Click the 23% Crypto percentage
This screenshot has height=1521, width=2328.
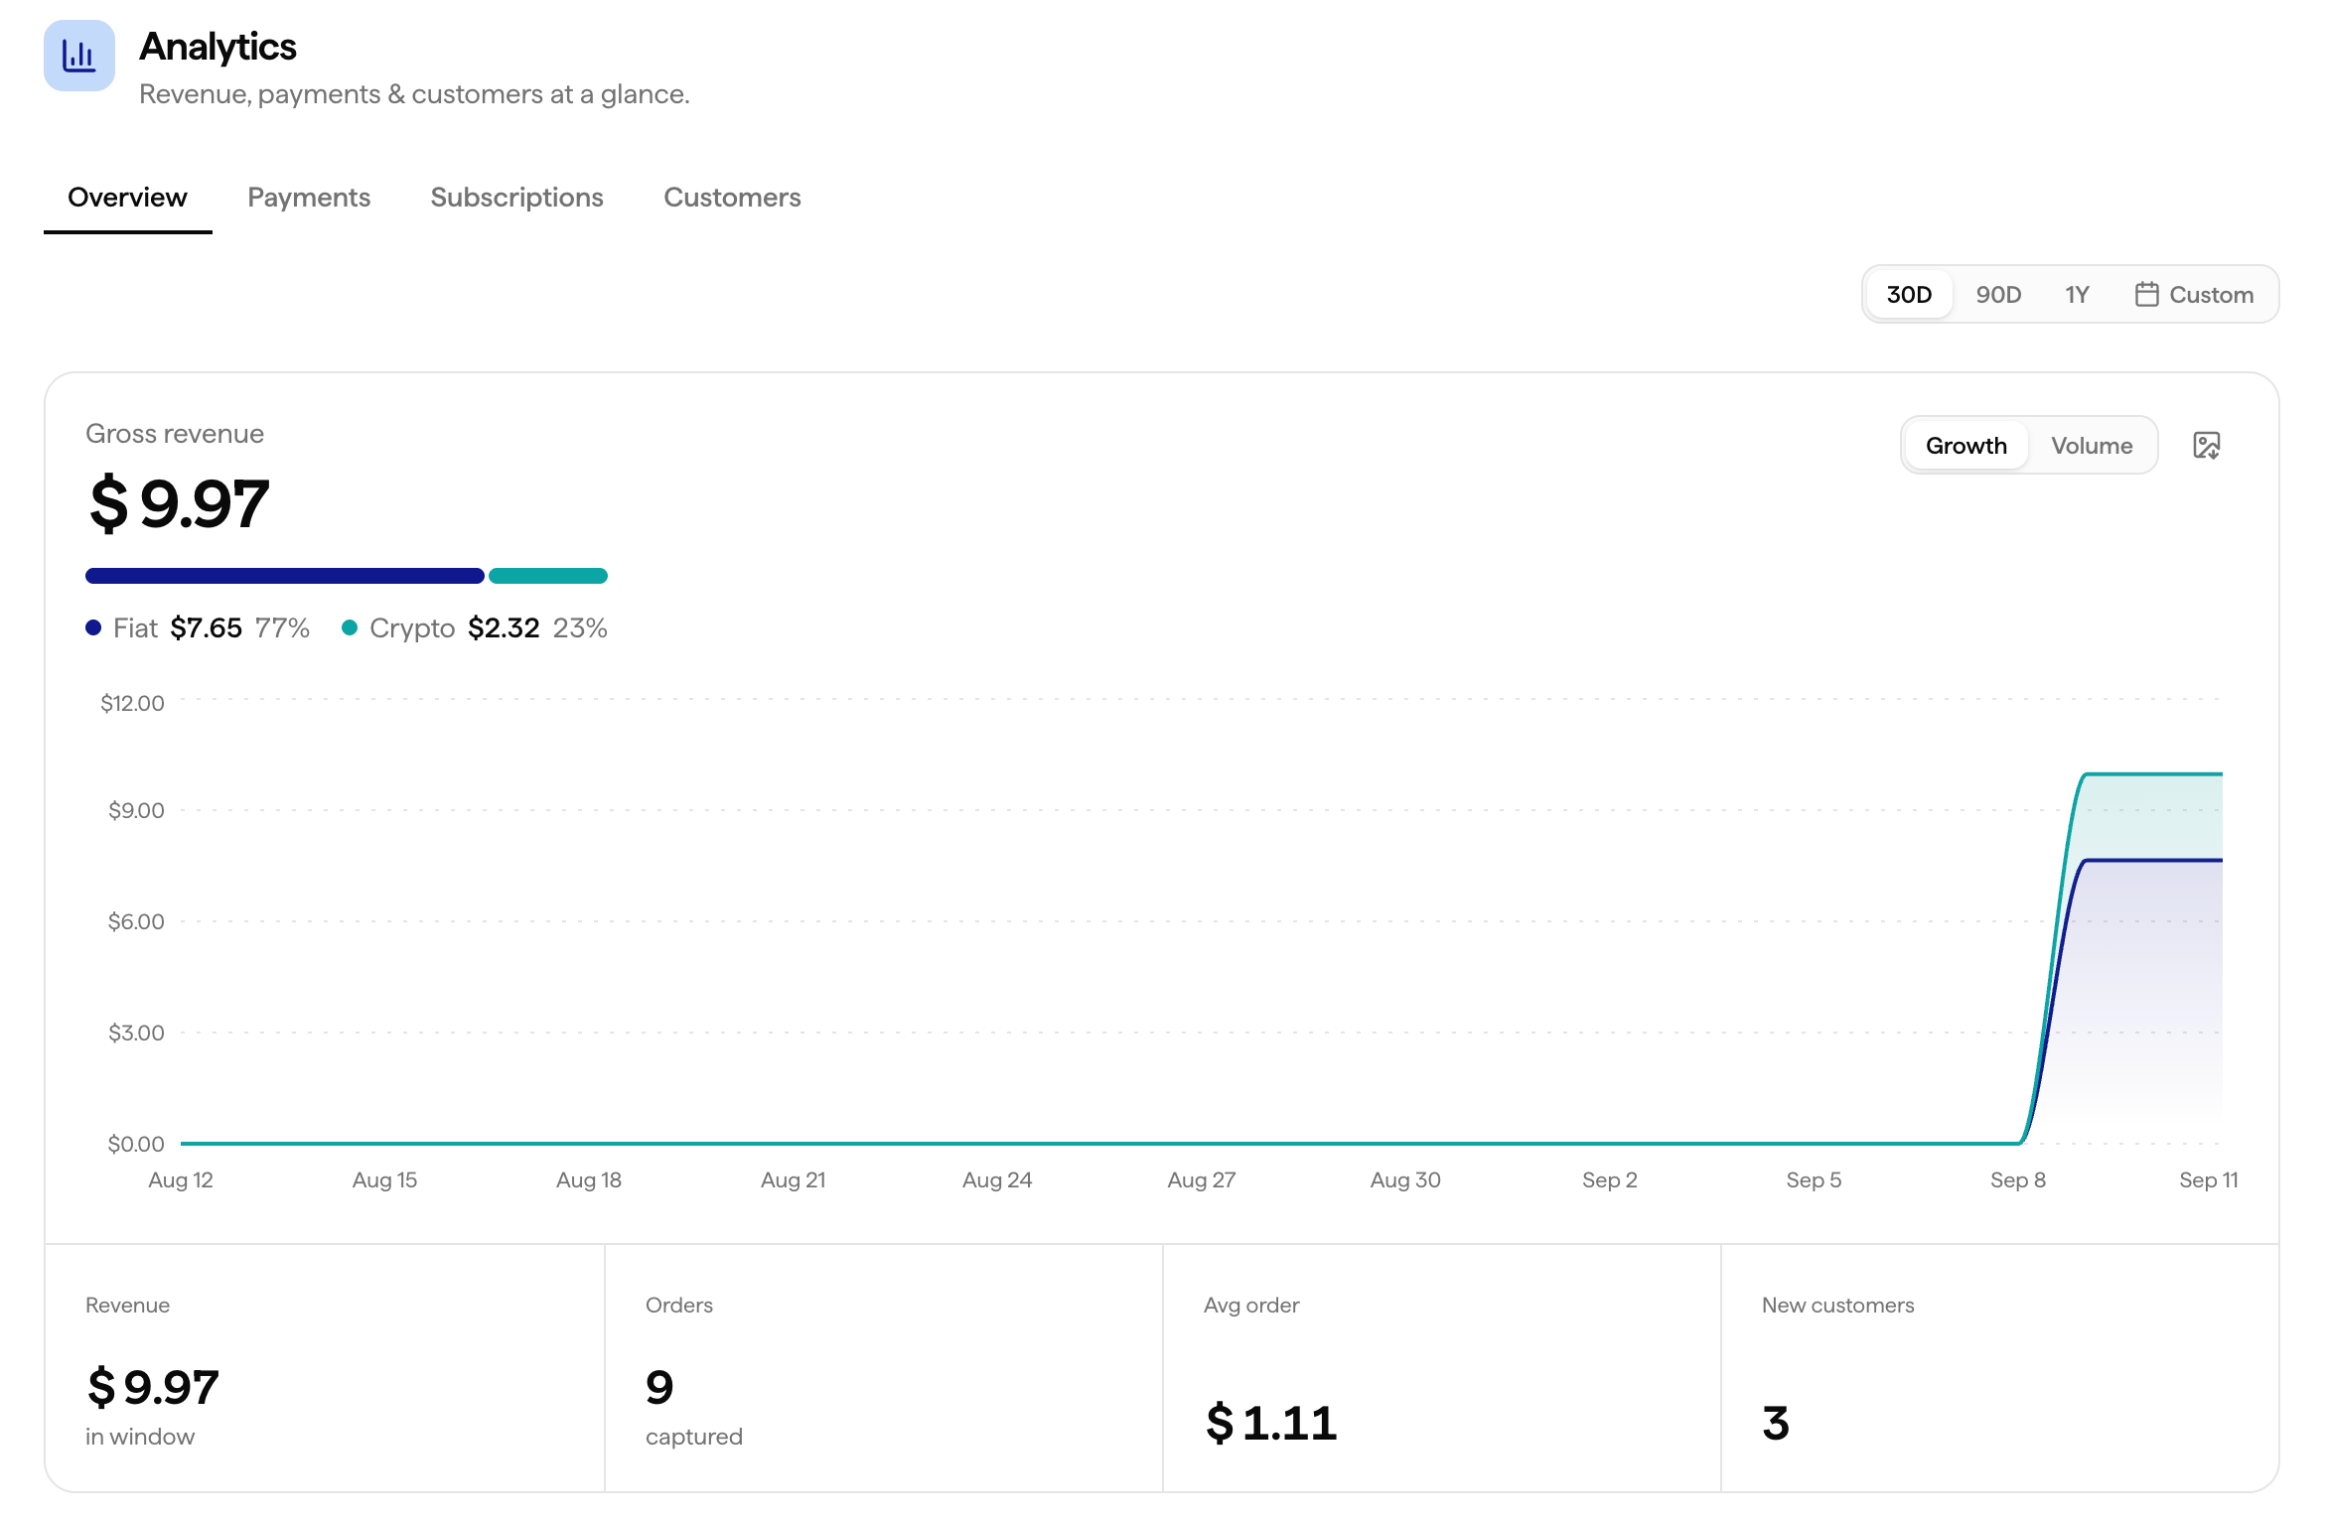[x=580, y=627]
